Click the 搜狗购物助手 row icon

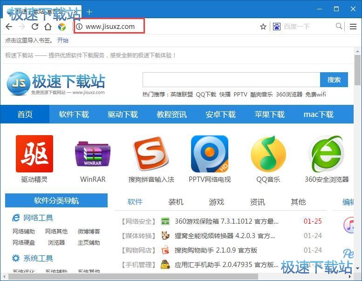[x=165, y=250]
